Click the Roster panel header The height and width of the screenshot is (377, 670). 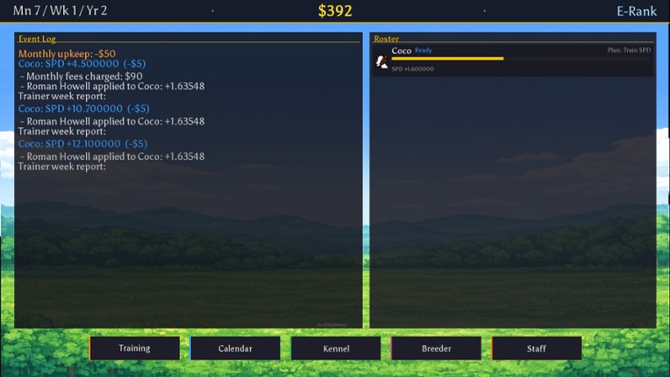click(x=386, y=39)
